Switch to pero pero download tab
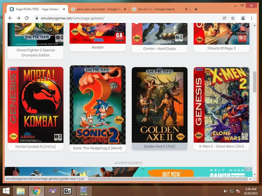Viewport: 262px width, 196px height. pyautogui.click(x=99, y=9)
